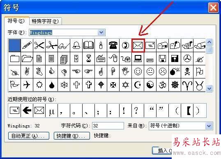Select the open book symbol
221x159 pixels.
88,45
